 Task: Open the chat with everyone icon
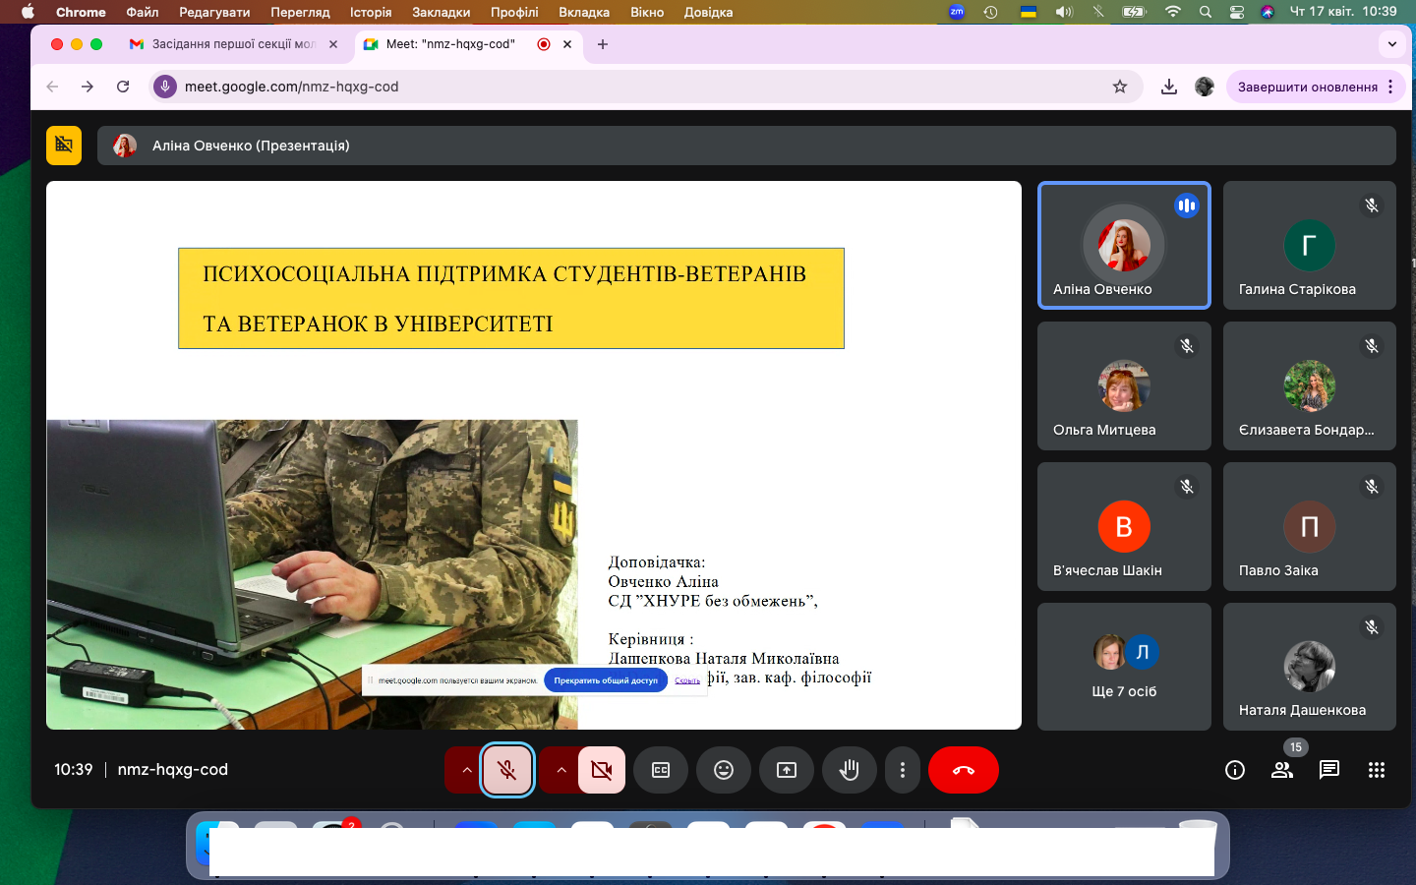[1329, 770]
